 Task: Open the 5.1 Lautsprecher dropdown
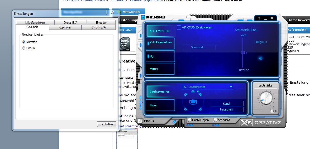(207, 87)
